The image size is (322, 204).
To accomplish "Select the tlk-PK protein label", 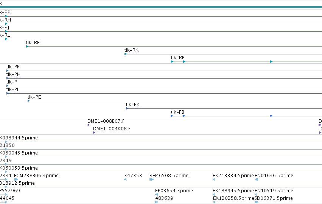I will click(x=133, y=105).
